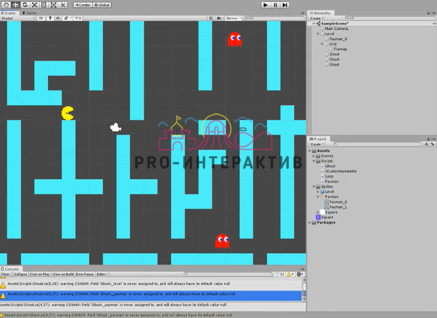The height and width of the screenshot is (318, 437).
Task: Open the Gizmos dropdown
Action: click(x=233, y=18)
